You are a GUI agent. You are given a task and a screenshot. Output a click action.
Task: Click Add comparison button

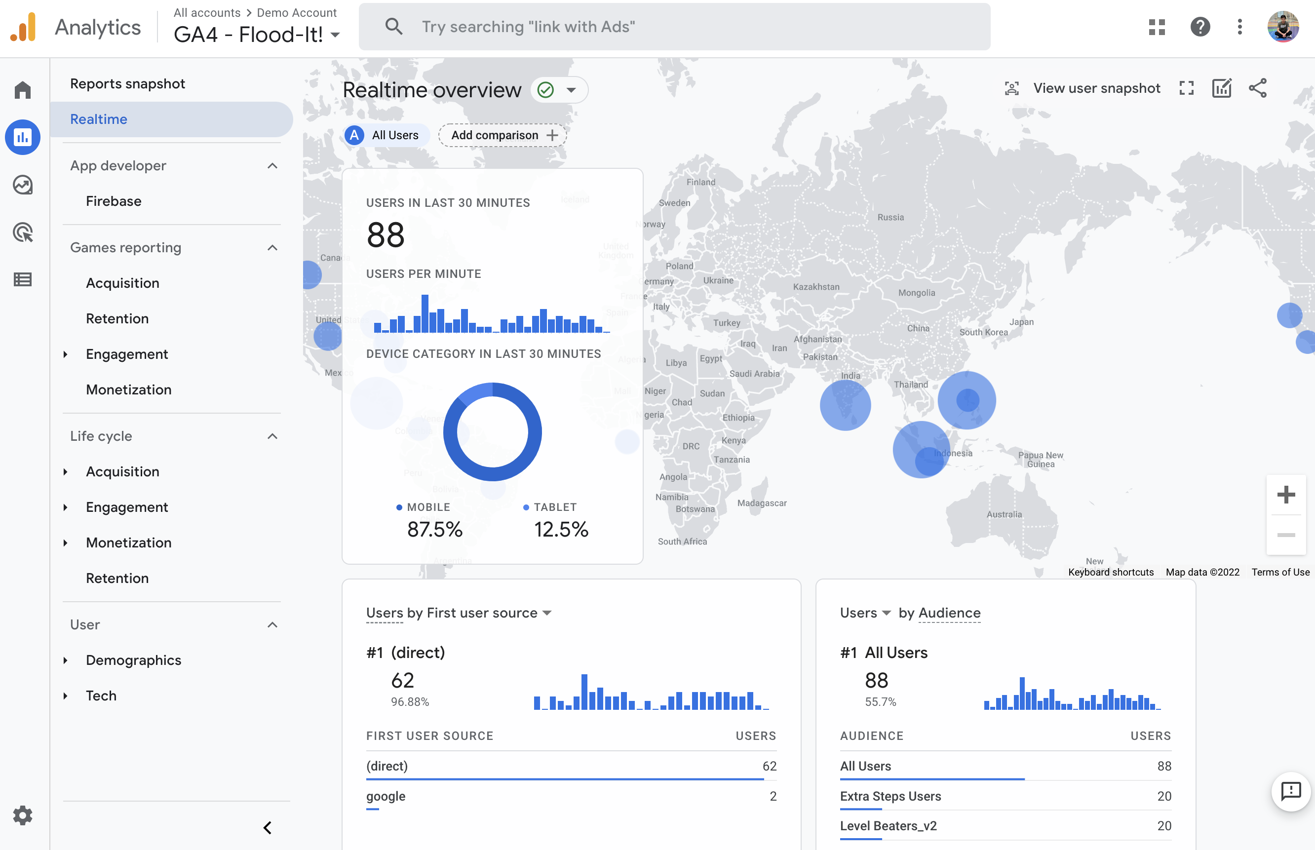pyautogui.click(x=503, y=135)
